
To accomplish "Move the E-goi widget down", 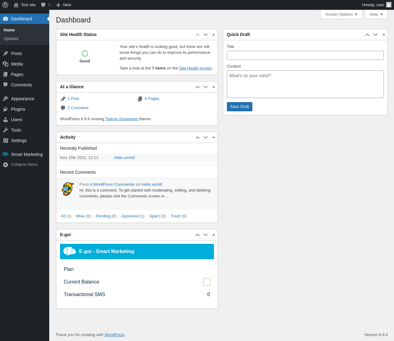I will [206, 235].
